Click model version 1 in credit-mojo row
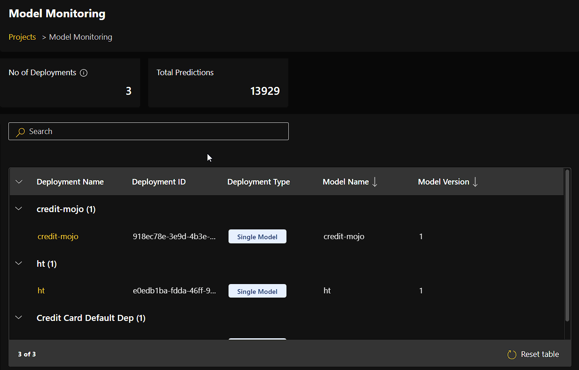 point(421,236)
